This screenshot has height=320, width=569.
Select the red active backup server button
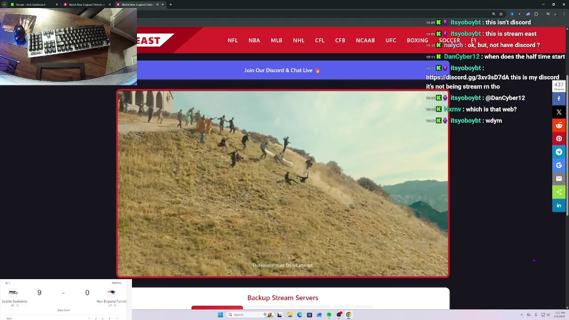(x=217, y=307)
